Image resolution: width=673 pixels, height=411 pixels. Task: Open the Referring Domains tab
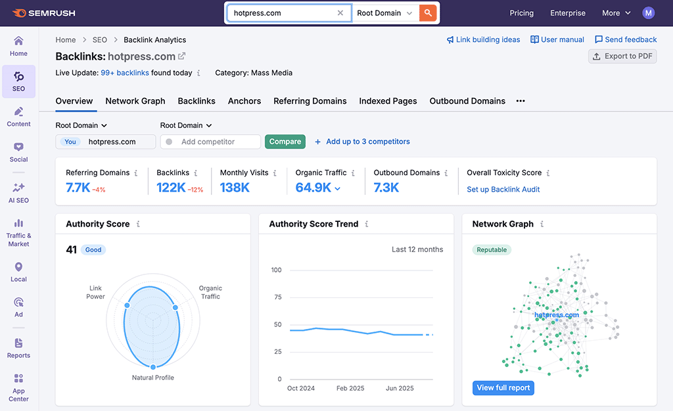tap(310, 100)
